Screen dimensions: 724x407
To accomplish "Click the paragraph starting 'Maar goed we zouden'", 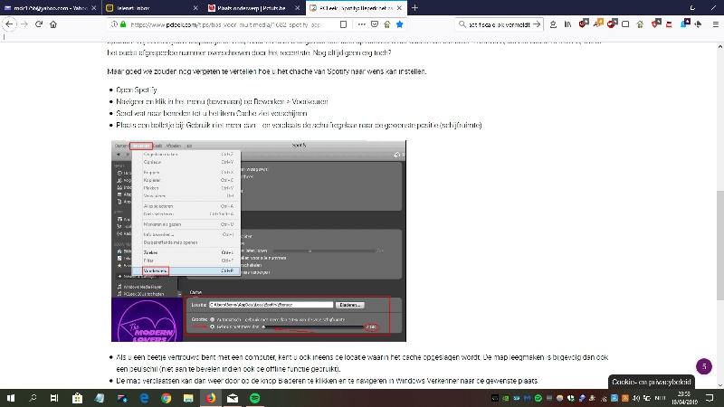I will point(267,71).
